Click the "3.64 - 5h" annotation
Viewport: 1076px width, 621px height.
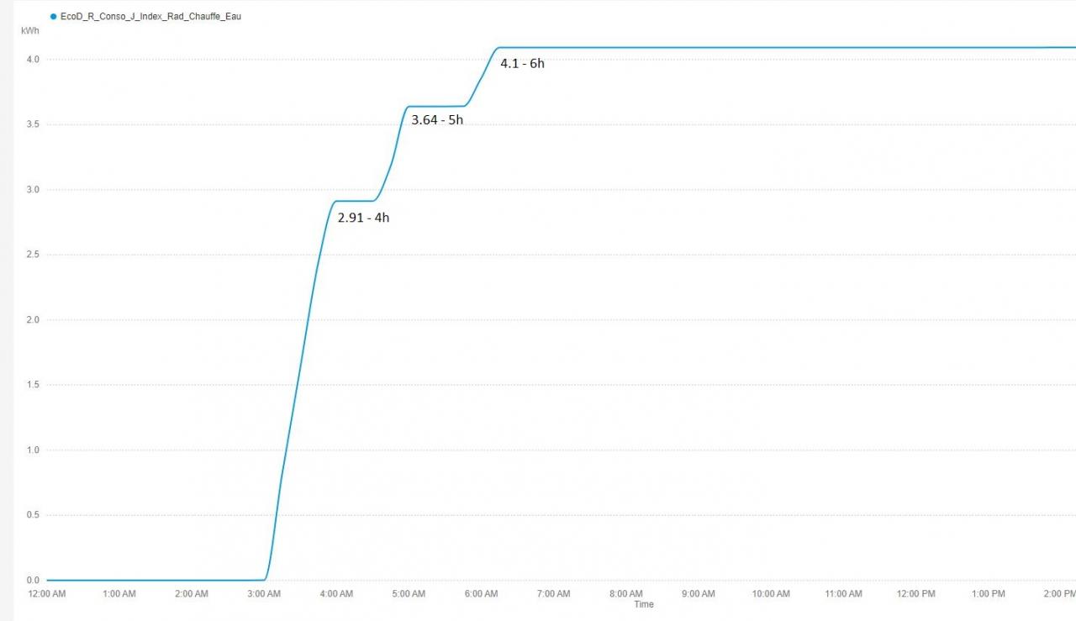pos(437,120)
